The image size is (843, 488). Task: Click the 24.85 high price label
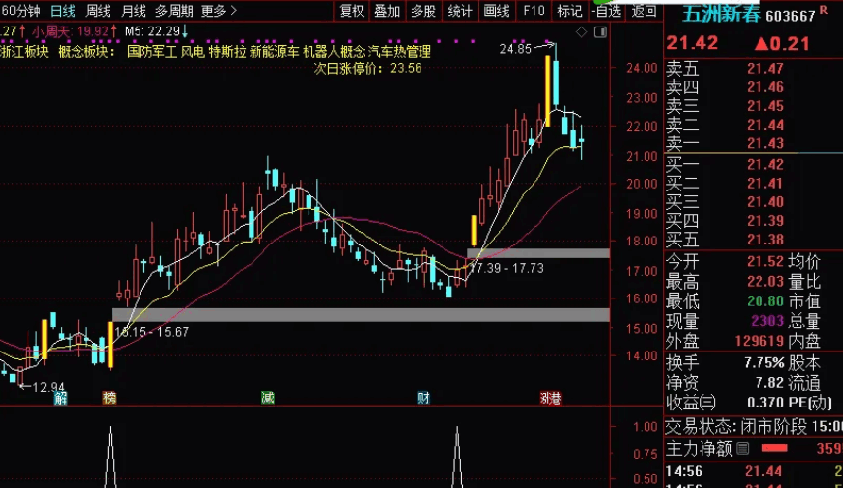pos(515,49)
